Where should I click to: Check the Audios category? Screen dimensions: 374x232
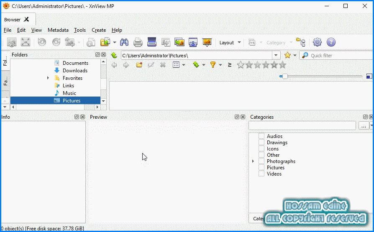261,136
